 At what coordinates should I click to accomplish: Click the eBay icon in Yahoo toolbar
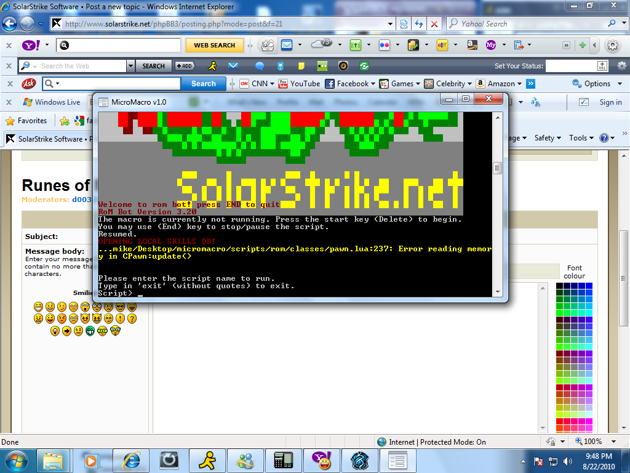pyautogui.click(x=442, y=45)
